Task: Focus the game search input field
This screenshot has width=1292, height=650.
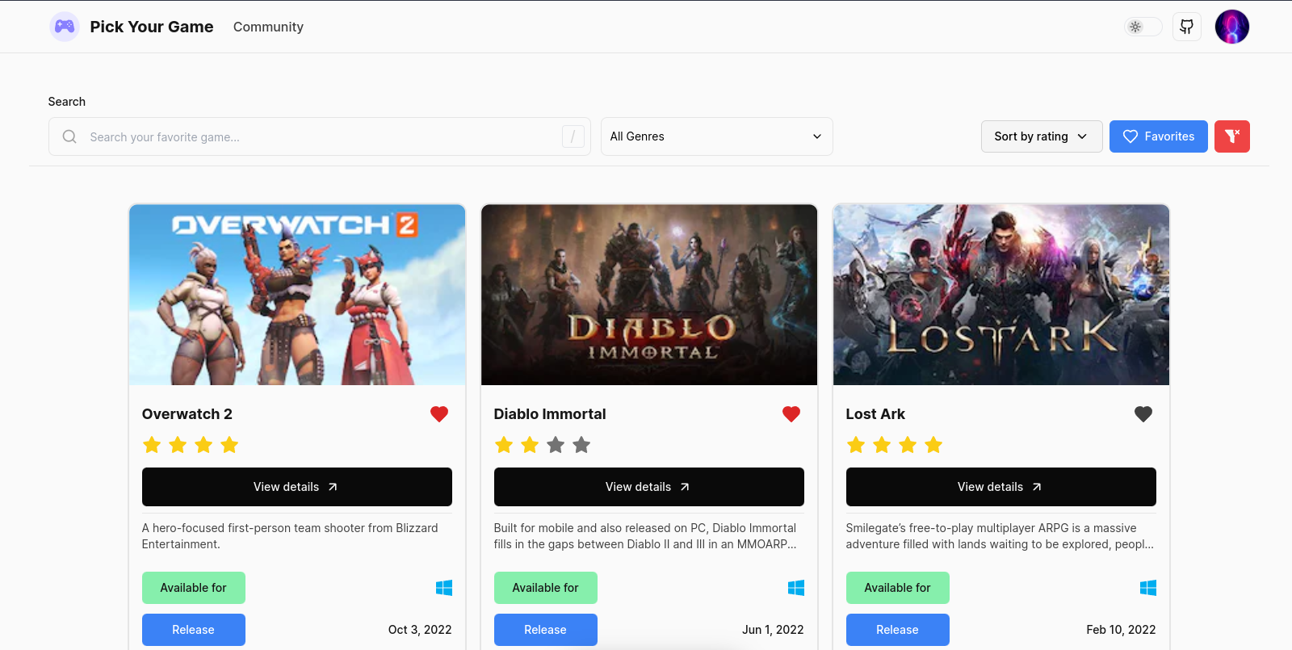Action: pos(320,136)
